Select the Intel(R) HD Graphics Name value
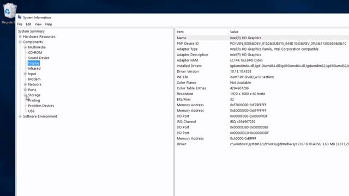 pyautogui.click(x=246, y=38)
